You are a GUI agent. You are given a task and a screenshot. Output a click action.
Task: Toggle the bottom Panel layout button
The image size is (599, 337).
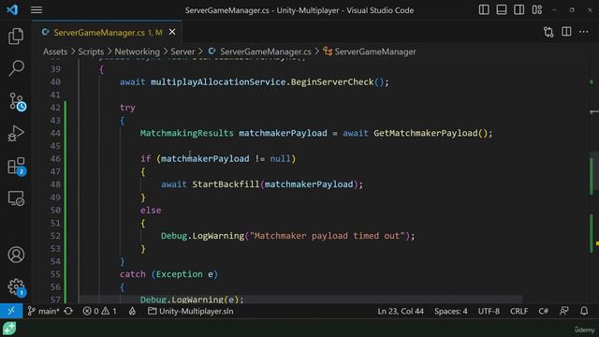pos(502,10)
